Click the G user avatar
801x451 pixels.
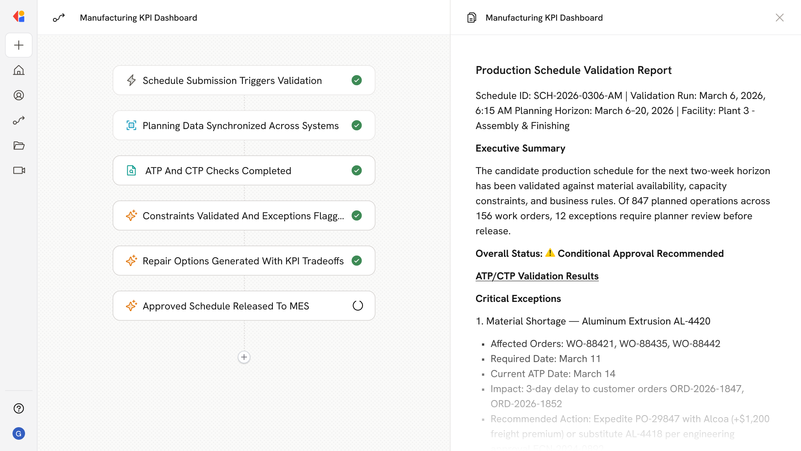click(19, 433)
